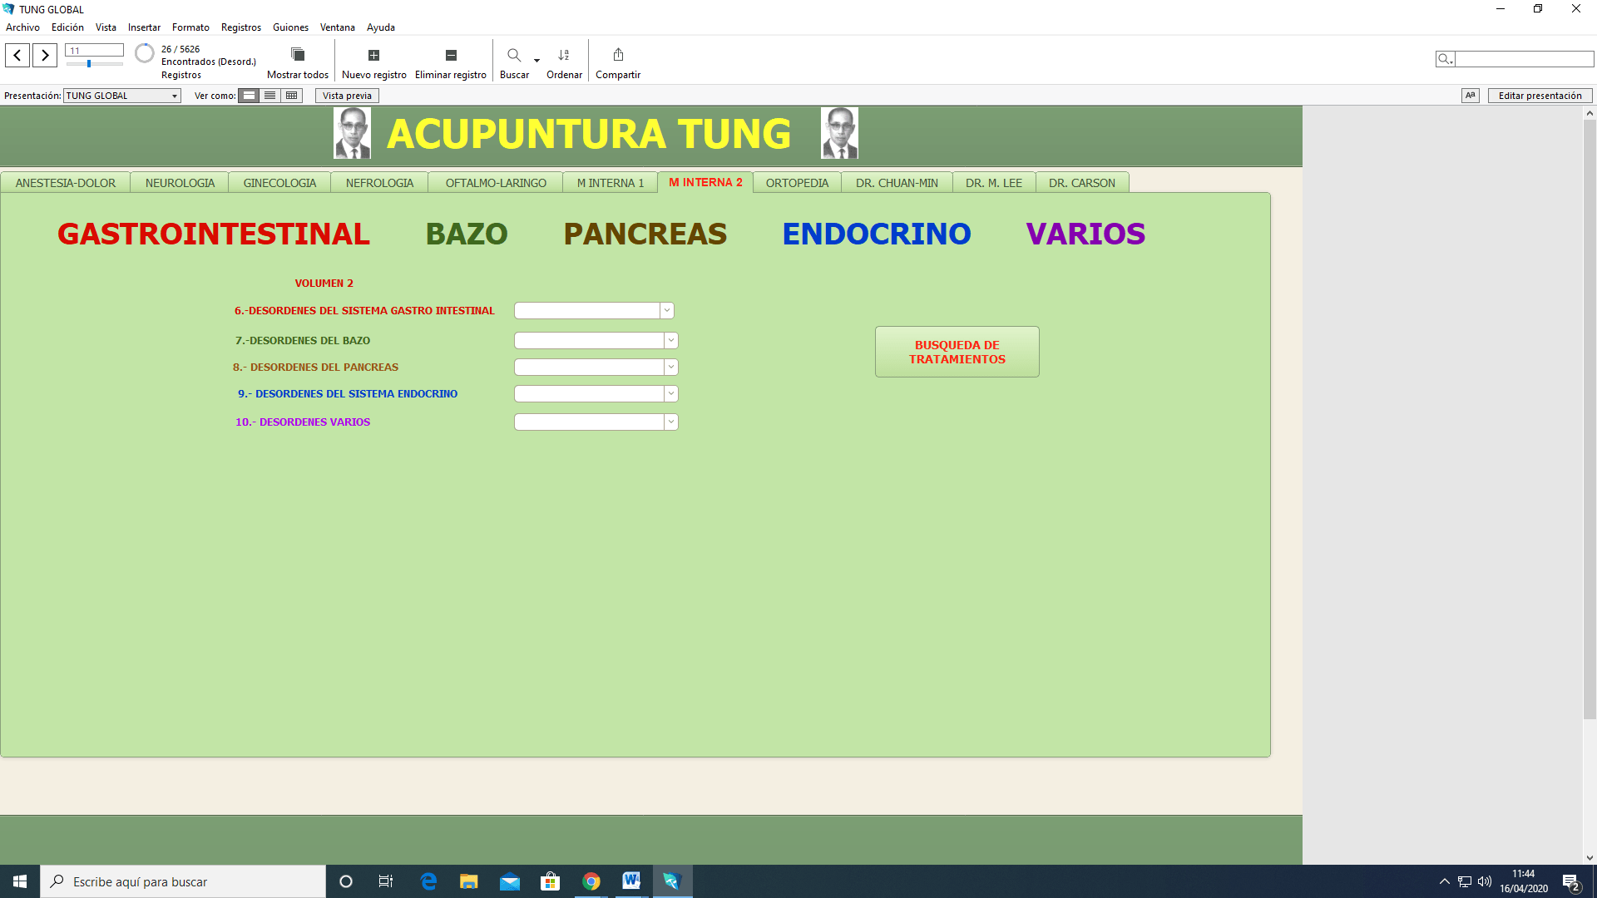Expand Desordenes del Sistema Gastro Intestinal dropdown
This screenshot has width=1597, height=898.
click(x=666, y=310)
